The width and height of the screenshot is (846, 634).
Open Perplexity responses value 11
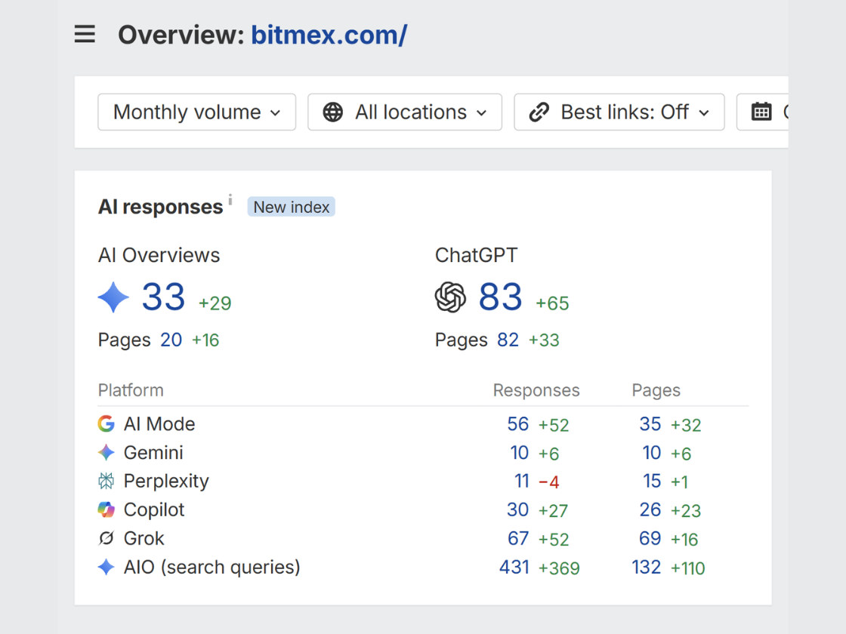click(522, 481)
